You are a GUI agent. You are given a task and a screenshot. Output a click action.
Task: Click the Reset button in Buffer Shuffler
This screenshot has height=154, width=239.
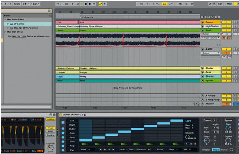pyautogui.click(x=160, y=150)
